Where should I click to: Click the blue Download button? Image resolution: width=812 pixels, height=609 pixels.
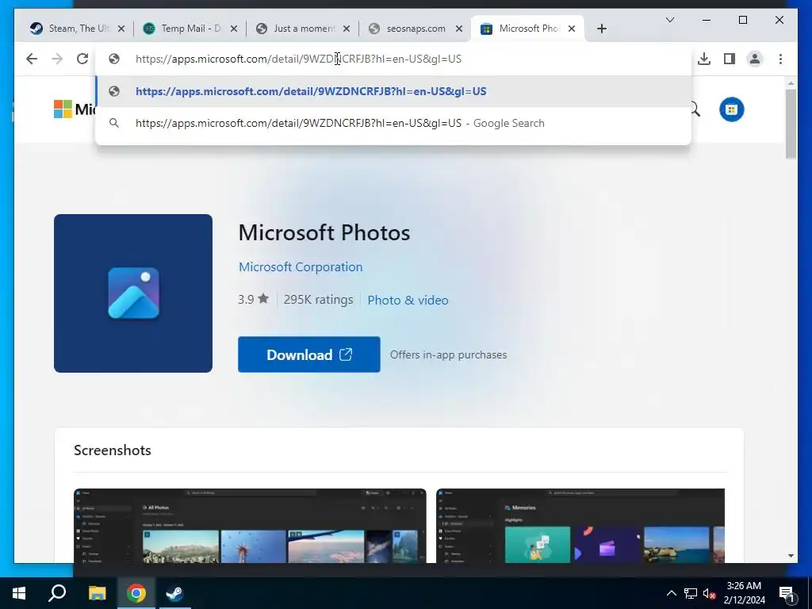click(309, 354)
